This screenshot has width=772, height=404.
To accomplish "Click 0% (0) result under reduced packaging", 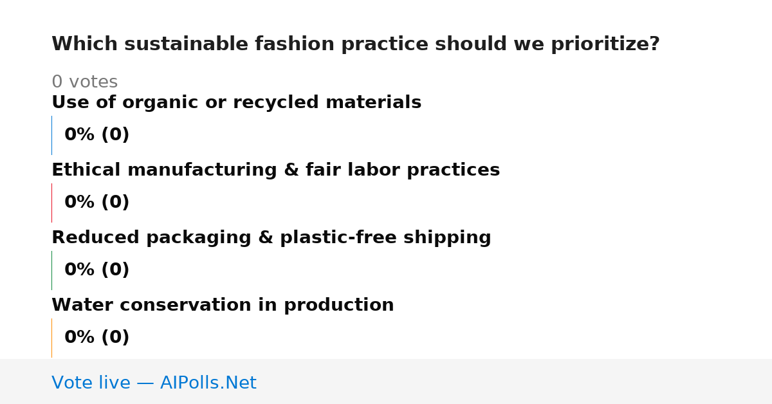I will pos(96,270).
